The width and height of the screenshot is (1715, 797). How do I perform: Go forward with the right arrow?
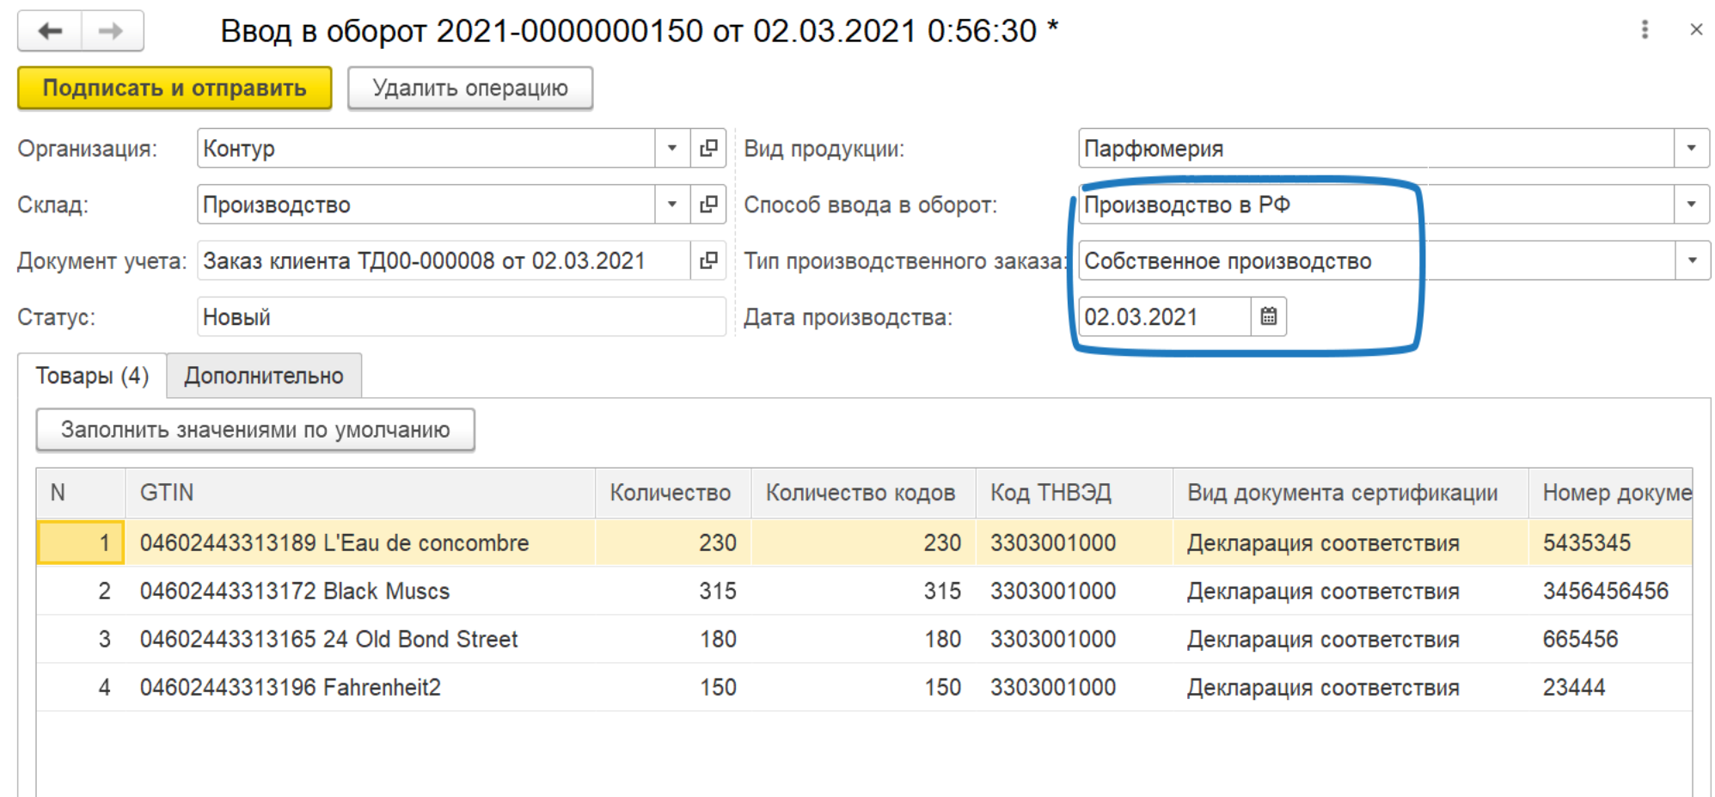(112, 31)
